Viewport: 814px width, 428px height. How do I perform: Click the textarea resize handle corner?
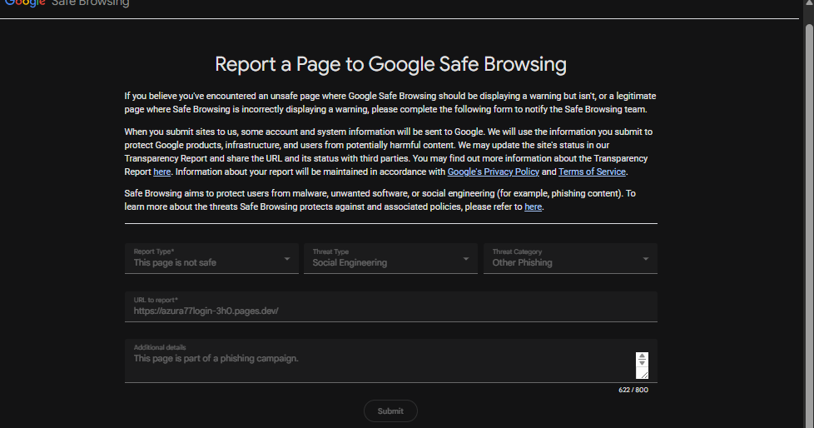click(x=643, y=375)
